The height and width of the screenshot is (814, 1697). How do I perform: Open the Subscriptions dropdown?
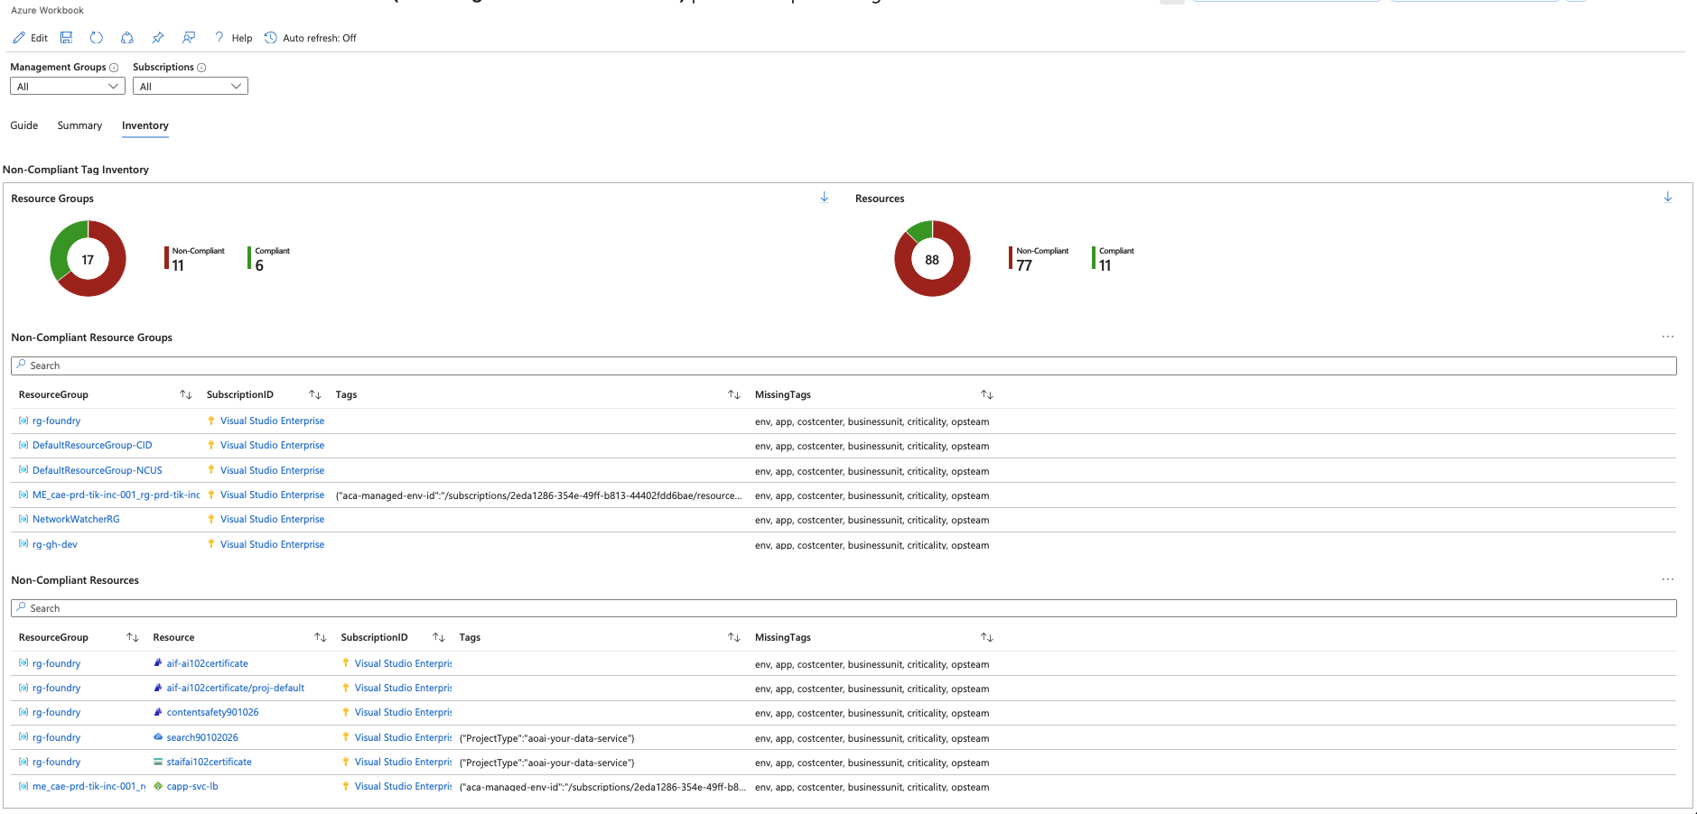pyautogui.click(x=191, y=87)
